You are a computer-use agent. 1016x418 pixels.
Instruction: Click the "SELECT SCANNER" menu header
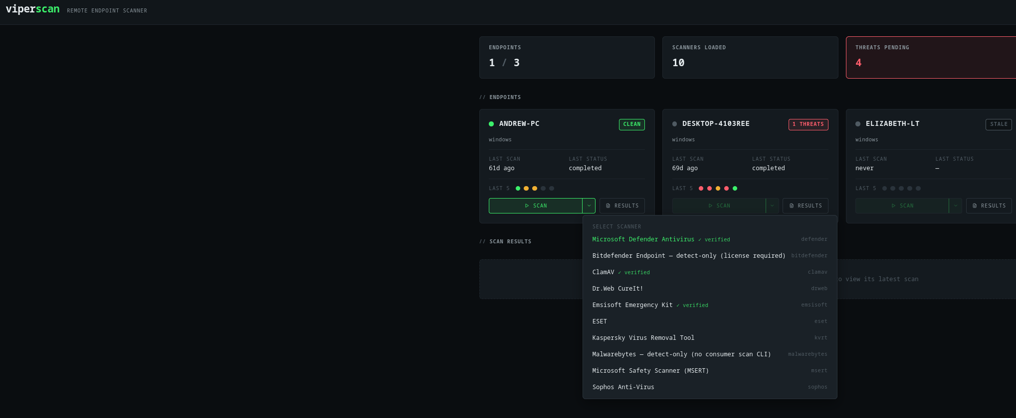616,227
